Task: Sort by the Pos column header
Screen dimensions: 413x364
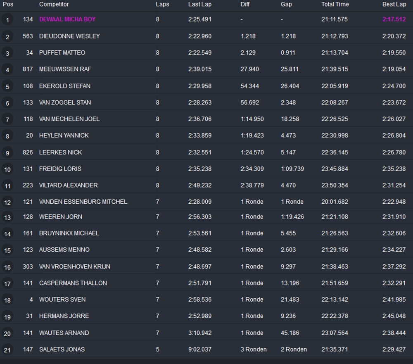Action: point(8,4)
